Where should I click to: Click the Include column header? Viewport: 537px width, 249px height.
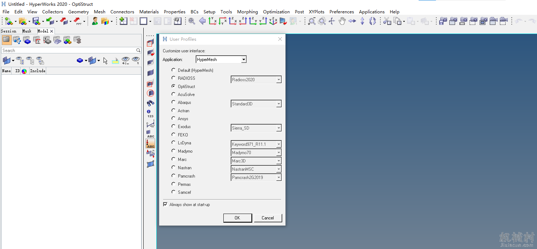point(38,71)
